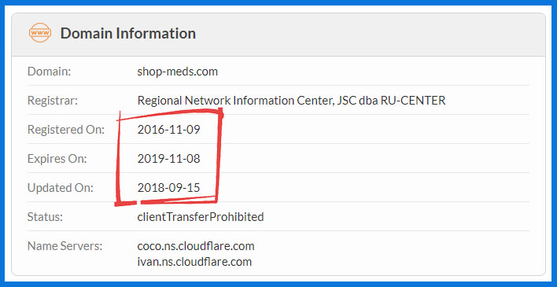Click the red dot on annotation box
The image size is (557, 287).
tap(220, 115)
